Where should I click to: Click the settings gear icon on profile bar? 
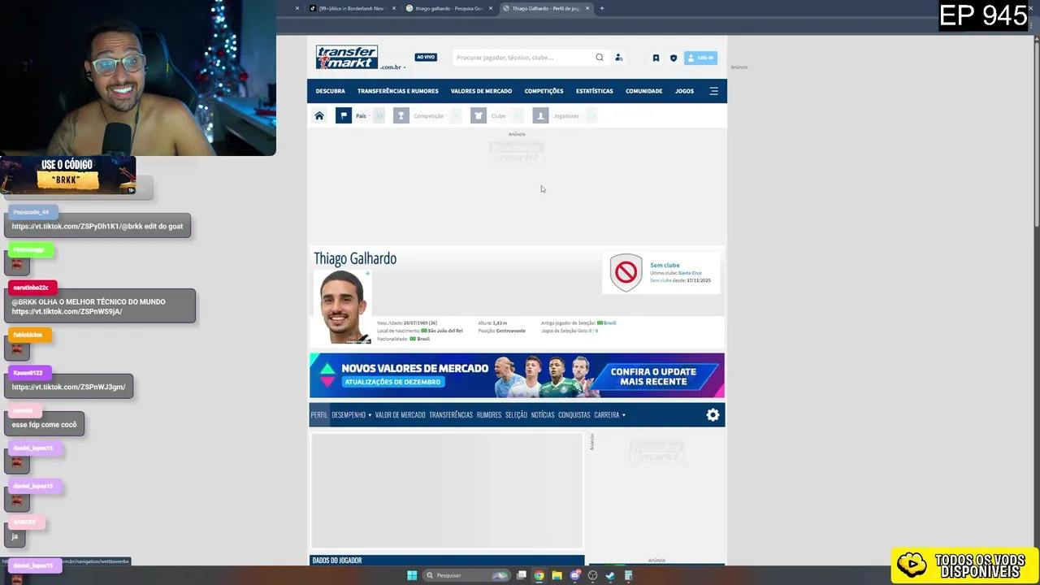[713, 415]
